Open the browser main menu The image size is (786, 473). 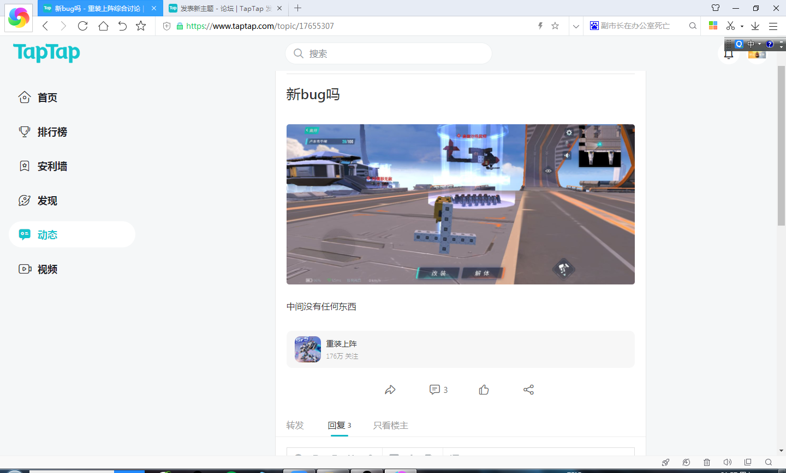(773, 26)
